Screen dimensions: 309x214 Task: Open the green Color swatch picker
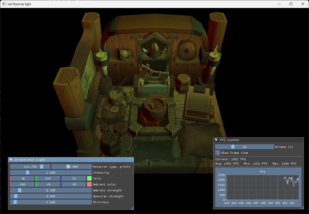pos(89,179)
